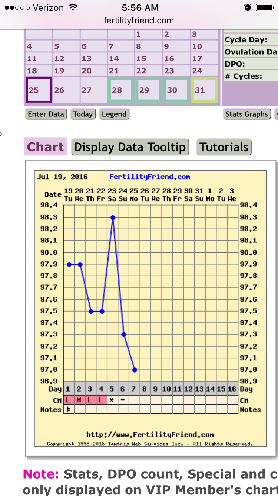
Task: Tap the Enter Data button
Action: (x=46, y=114)
